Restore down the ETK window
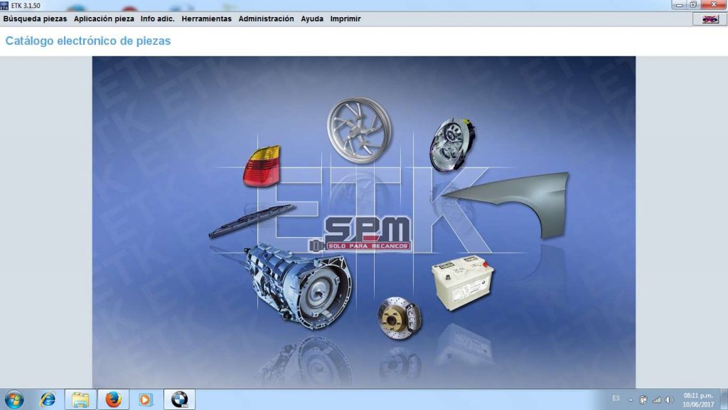728x410 pixels. click(x=693, y=5)
